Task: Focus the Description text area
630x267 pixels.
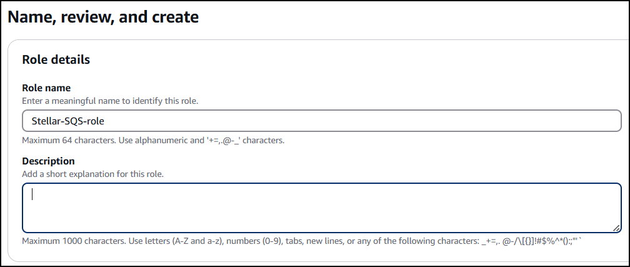Action: pos(321,208)
